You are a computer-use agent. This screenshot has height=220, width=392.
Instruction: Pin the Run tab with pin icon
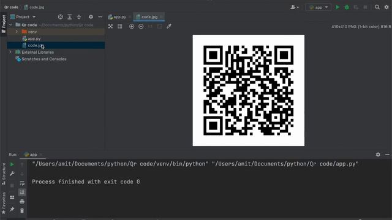point(12,209)
